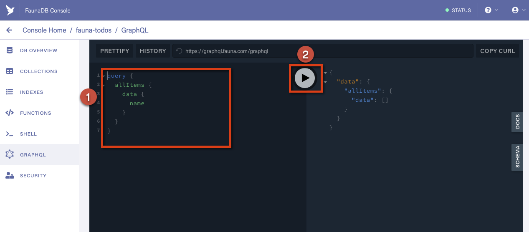Open COLLECTIONS in sidebar
This screenshot has height=232, width=529.
[39, 71]
